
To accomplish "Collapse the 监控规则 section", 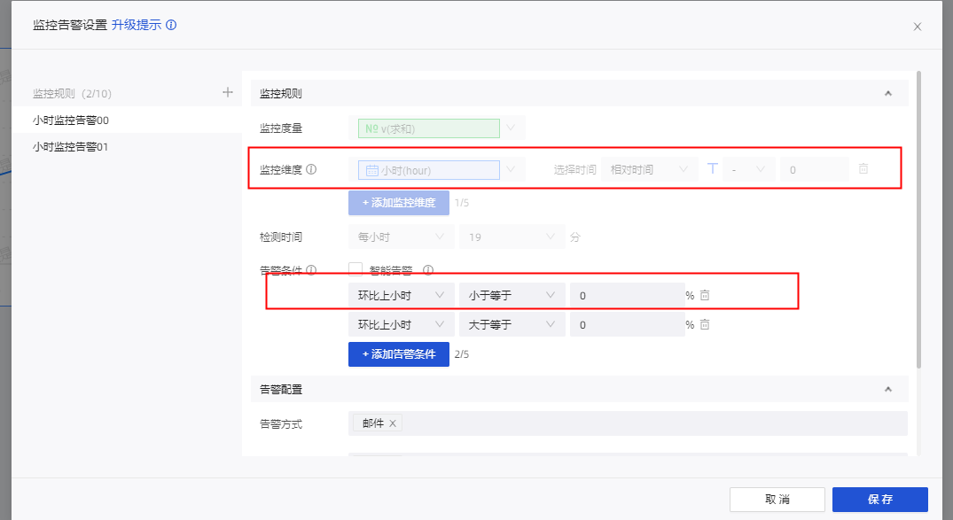I will pos(887,93).
